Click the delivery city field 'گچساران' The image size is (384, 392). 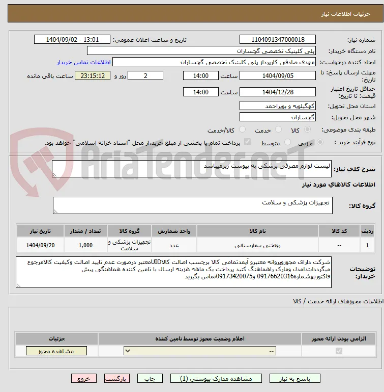point(278,117)
